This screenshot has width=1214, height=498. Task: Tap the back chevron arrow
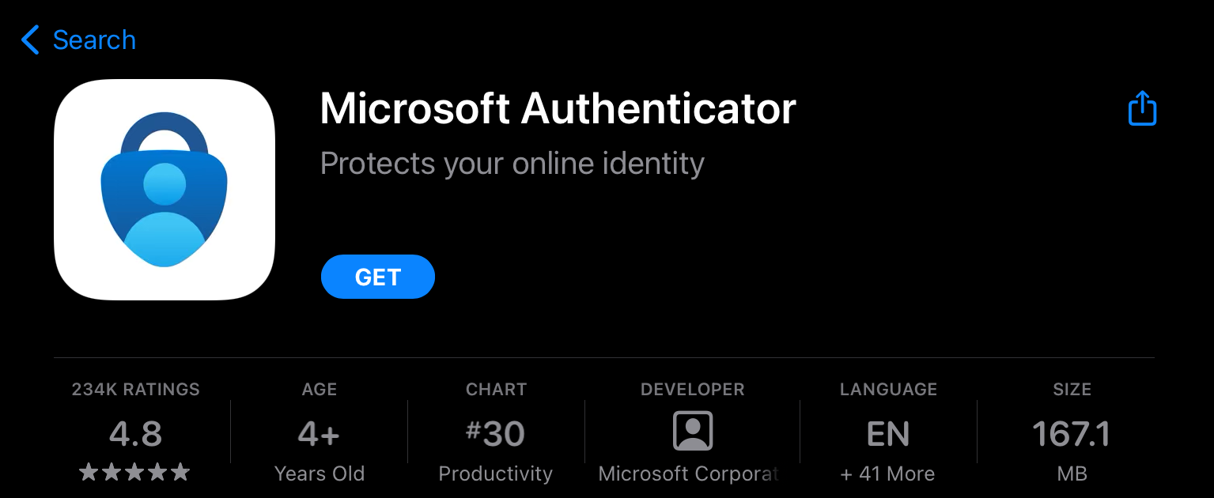[29, 40]
